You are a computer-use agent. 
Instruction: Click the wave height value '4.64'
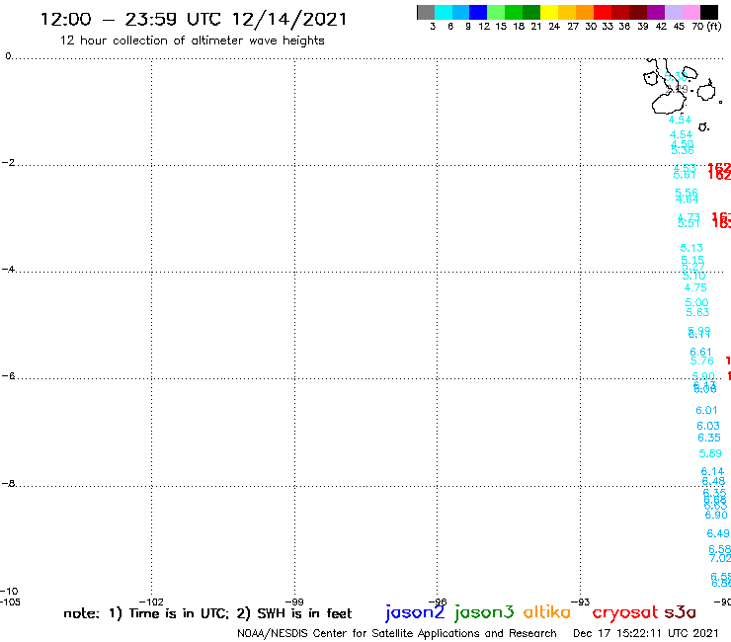688,200
